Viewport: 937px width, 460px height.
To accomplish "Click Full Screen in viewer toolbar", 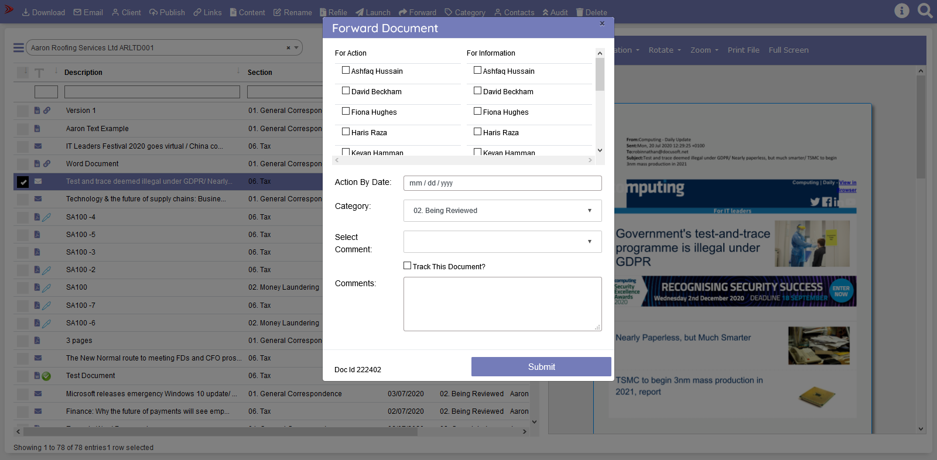I will coord(789,50).
